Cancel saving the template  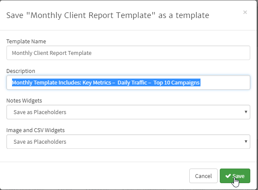(x=203, y=176)
